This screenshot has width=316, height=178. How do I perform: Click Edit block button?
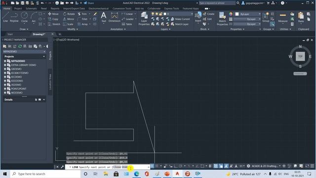tap(207, 19)
